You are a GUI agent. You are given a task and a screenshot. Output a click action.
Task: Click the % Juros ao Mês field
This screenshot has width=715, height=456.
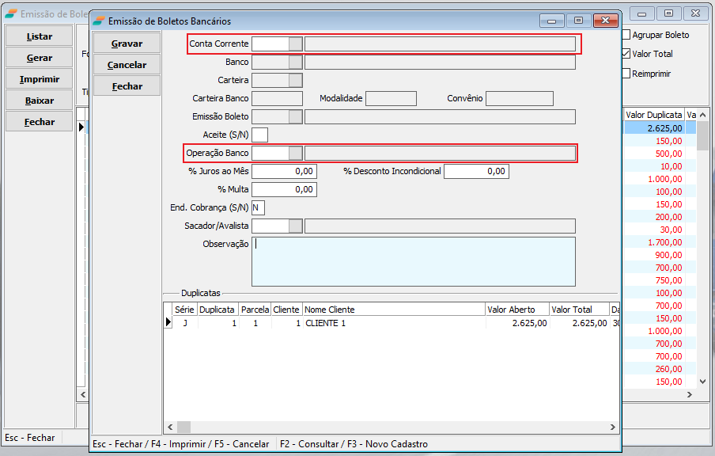point(284,171)
